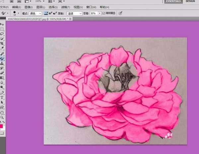Toggle the anti-alias checkbox in options bar
This screenshot has height=154, width=199.
(104, 13)
